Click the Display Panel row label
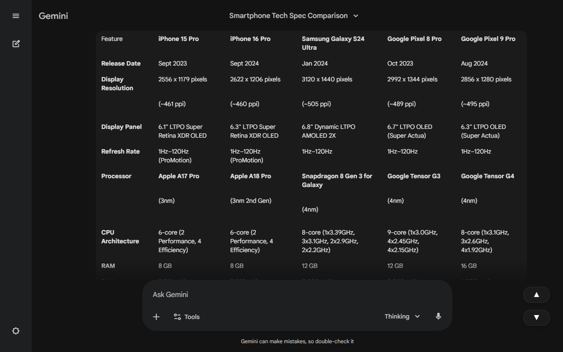 coord(121,127)
